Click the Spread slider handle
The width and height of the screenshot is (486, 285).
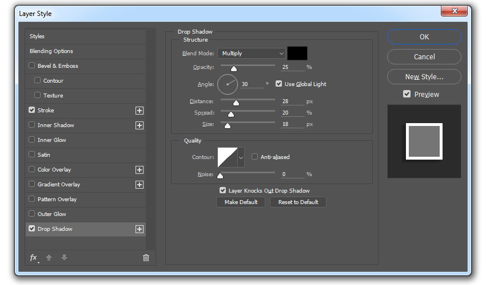coord(231,115)
